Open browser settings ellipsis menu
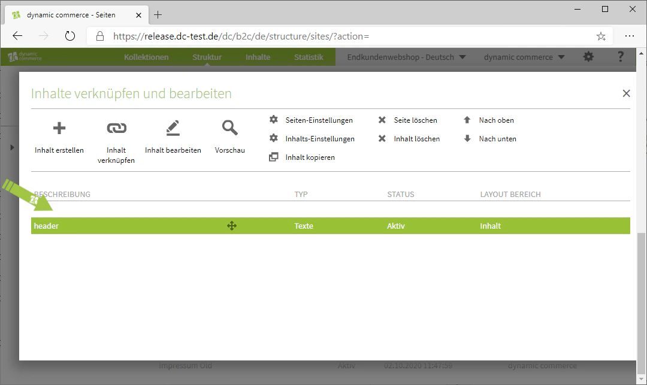Screen dimensions: 647x385 coord(630,37)
